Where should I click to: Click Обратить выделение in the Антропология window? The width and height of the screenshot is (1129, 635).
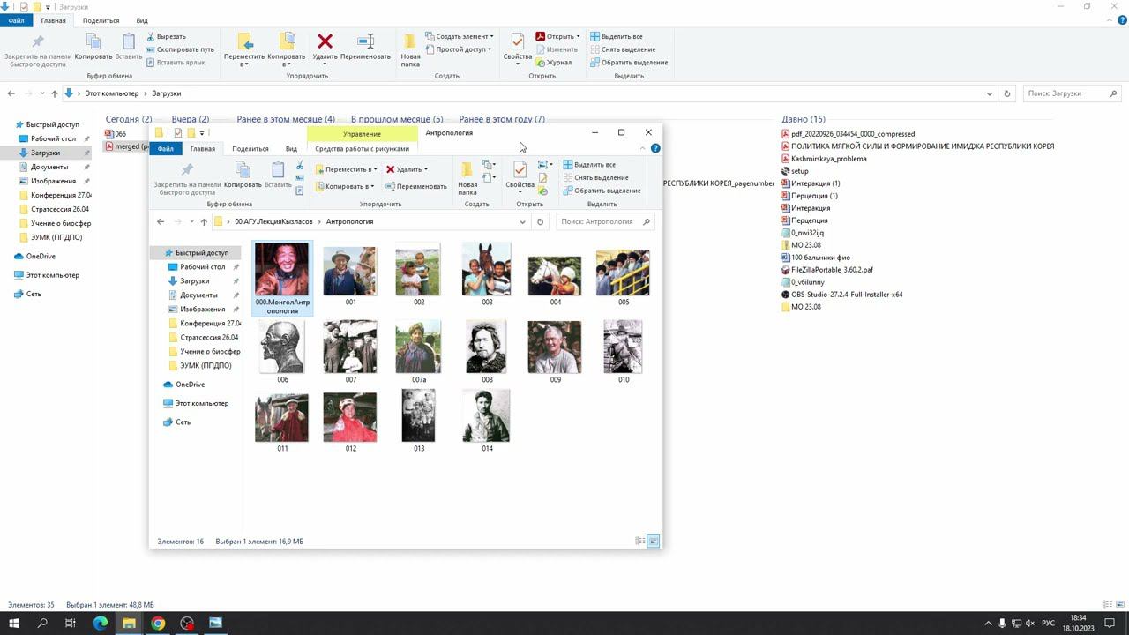tap(602, 190)
